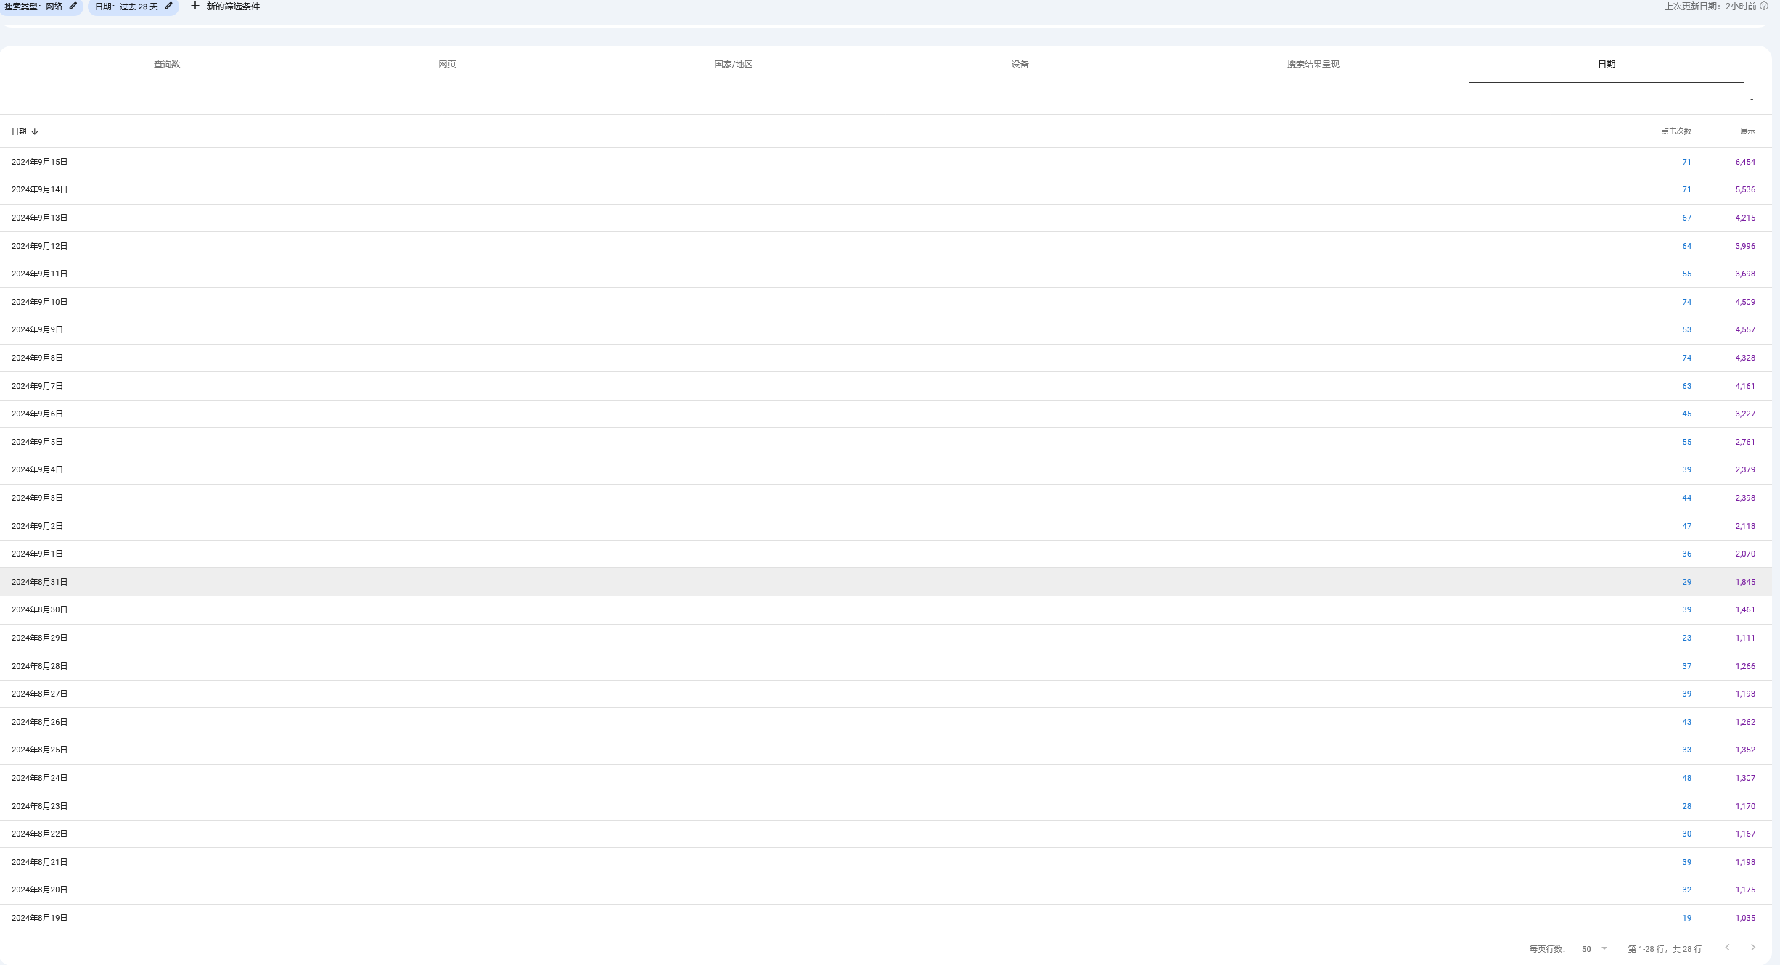The height and width of the screenshot is (965, 1780).
Task: Go to previous page arrow
Action: (x=1728, y=948)
